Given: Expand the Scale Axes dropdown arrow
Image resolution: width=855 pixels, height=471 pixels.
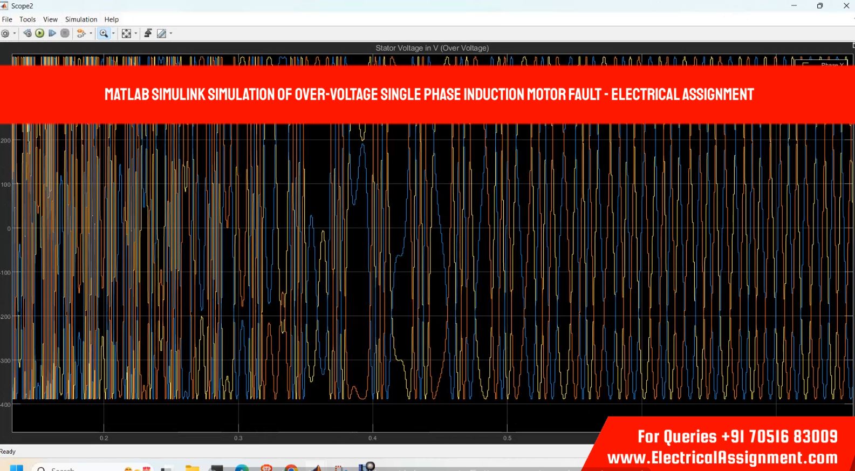Looking at the screenshot, I should (135, 33).
